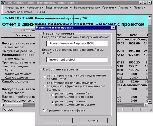Open the Выход menu
Image resolution: width=153 pixels, height=126 pixels.
coord(42,12)
